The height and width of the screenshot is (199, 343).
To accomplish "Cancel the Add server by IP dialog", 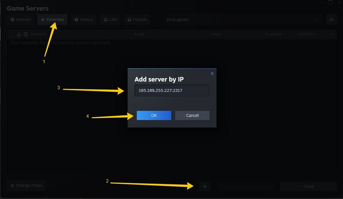I will click(192, 115).
